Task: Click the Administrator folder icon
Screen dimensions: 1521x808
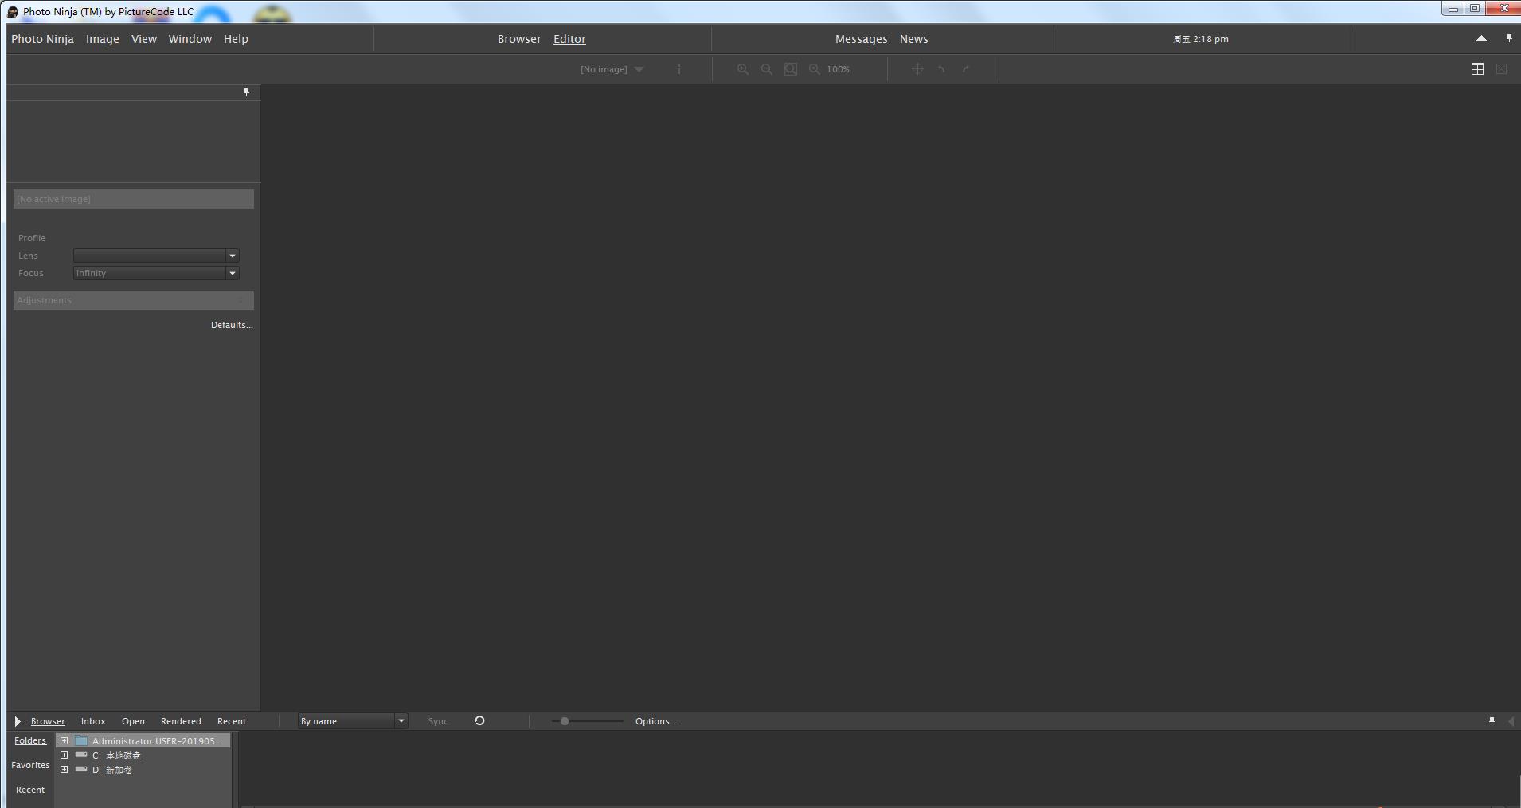Action: coord(81,740)
